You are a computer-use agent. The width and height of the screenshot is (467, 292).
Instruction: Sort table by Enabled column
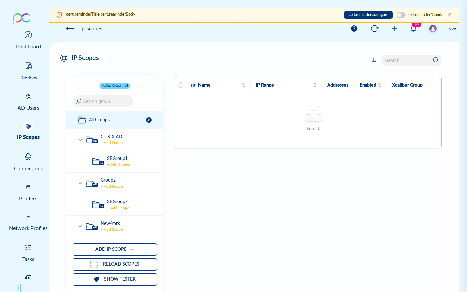point(379,85)
